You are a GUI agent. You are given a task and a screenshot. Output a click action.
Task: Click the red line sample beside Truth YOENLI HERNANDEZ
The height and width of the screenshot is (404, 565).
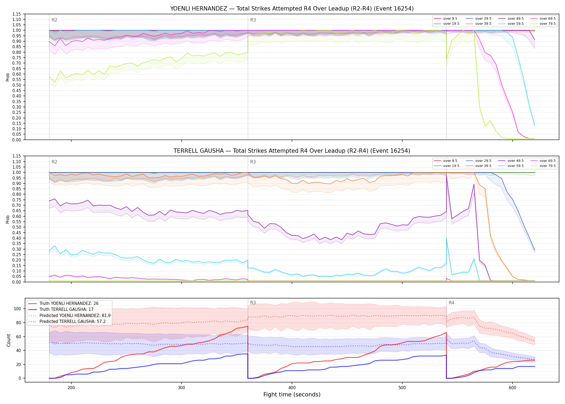coord(33,304)
